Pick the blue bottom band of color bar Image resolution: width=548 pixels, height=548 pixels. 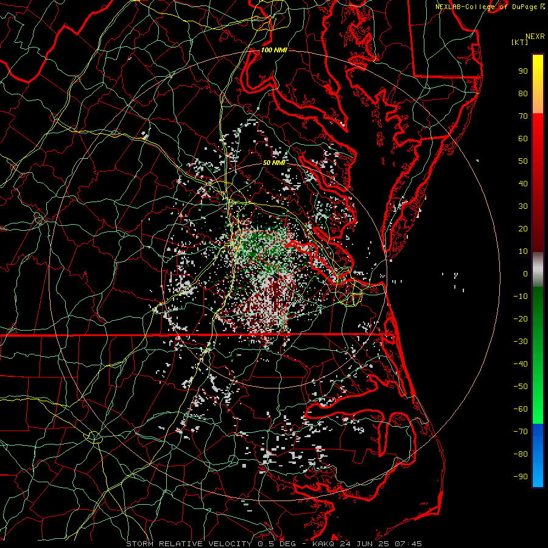[x=538, y=455]
